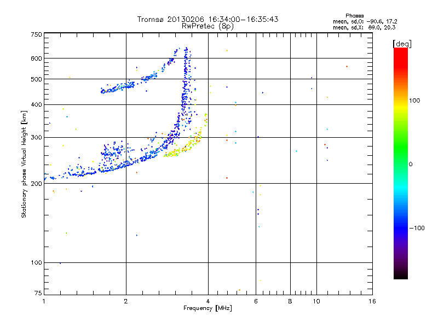
Task: Click the x-axis tick label '8'
Action: click(290, 301)
